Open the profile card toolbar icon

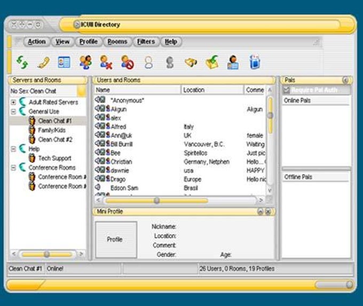point(64,62)
